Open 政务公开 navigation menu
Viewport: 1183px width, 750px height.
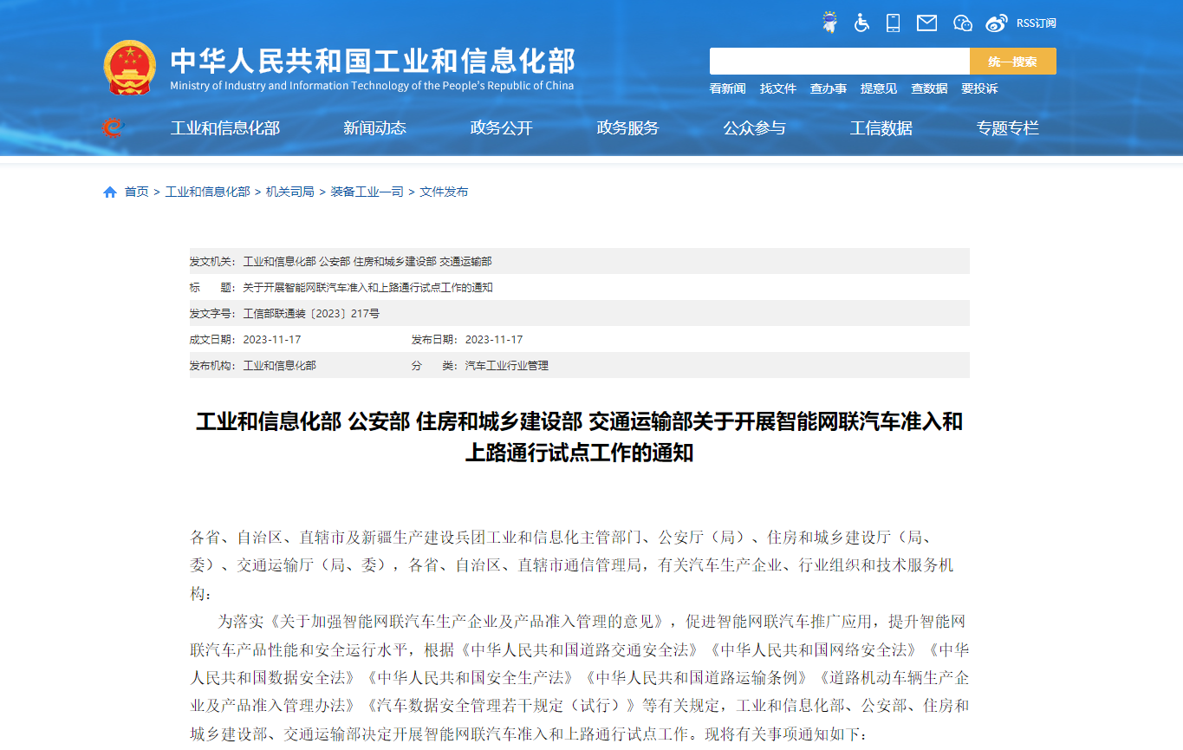point(502,128)
